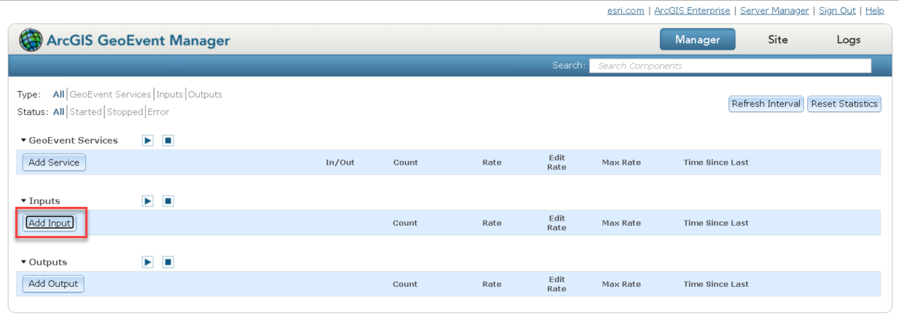Start all Inputs with play icon
The width and height of the screenshot is (899, 327).
tap(148, 201)
